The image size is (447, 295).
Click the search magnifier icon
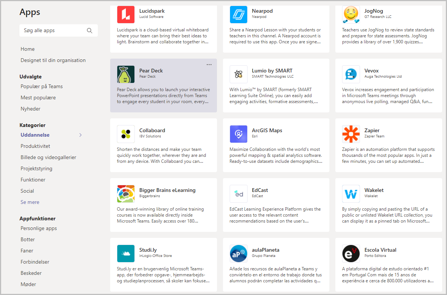90,31
